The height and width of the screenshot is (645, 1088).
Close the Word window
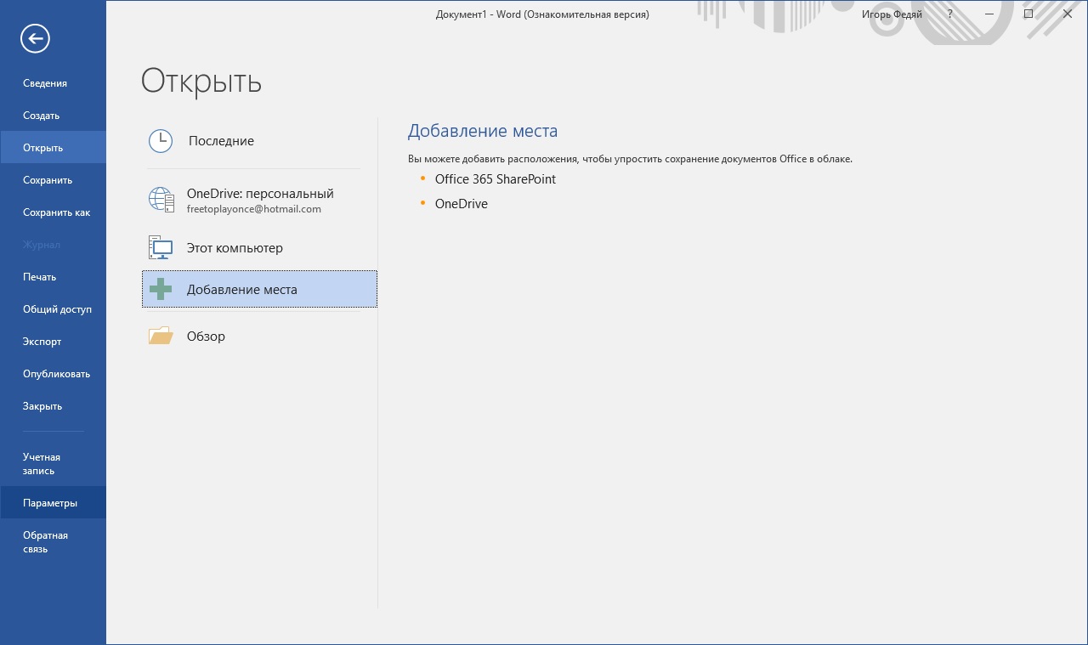pos(1068,14)
